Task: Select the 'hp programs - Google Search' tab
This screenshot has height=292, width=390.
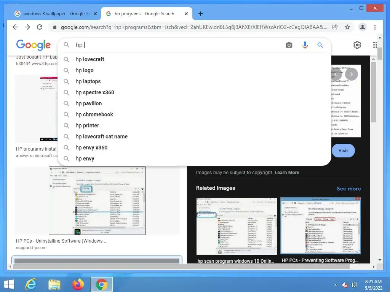Action: (x=147, y=14)
